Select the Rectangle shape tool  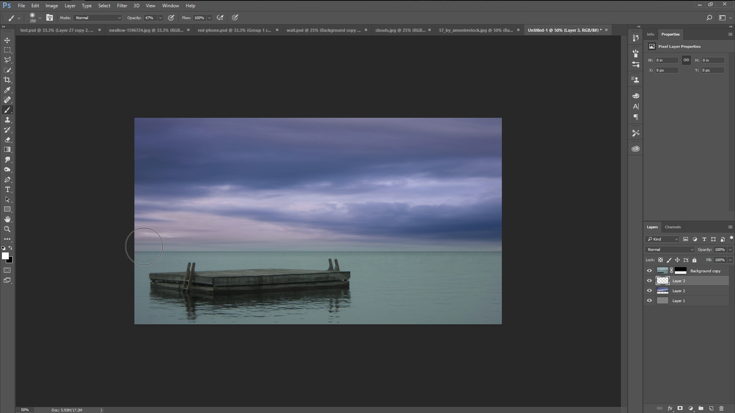tap(7, 210)
